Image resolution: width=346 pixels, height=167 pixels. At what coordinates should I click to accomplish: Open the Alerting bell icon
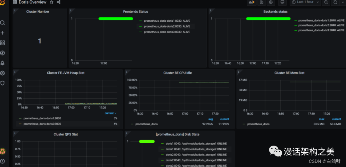(x=3, y=63)
